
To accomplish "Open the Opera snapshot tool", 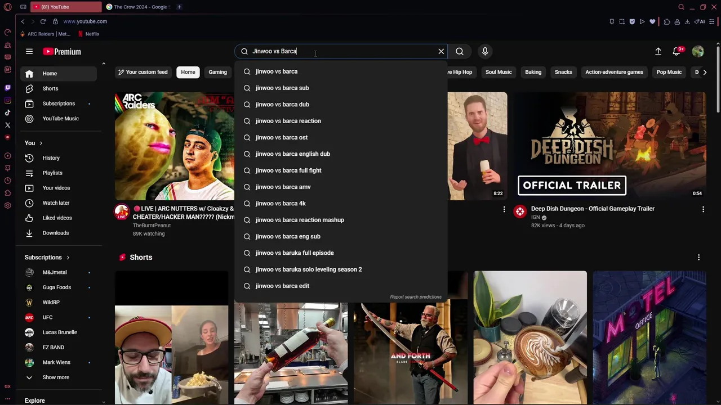I will pos(622,21).
